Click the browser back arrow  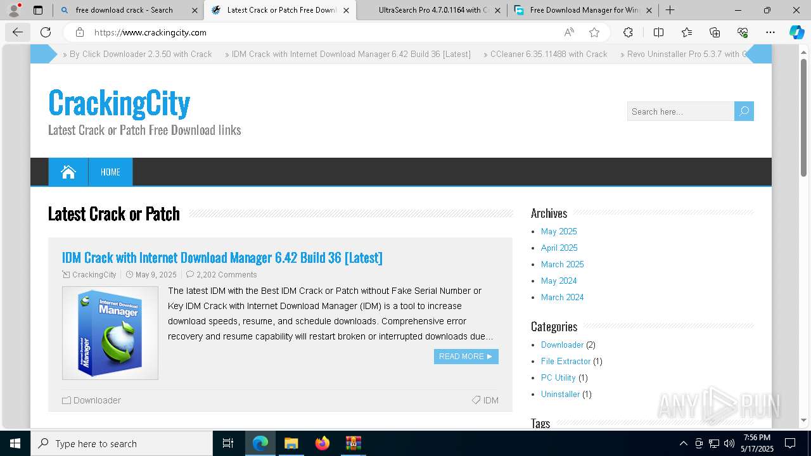click(x=18, y=32)
